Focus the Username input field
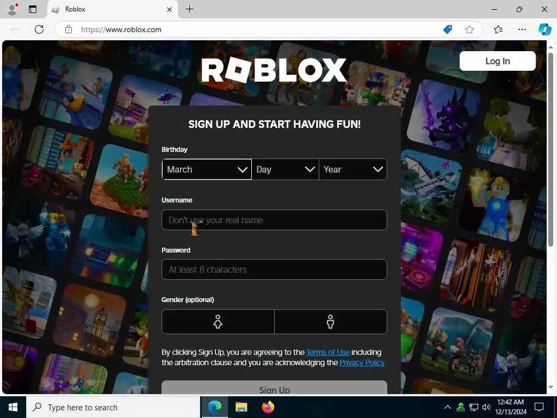The height and width of the screenshot is (418, 557). pos(274,220)
